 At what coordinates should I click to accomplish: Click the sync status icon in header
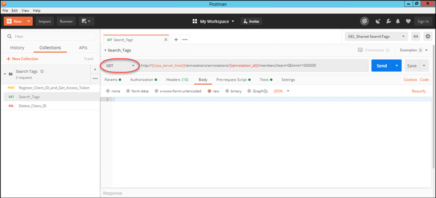tap(364, 21)
